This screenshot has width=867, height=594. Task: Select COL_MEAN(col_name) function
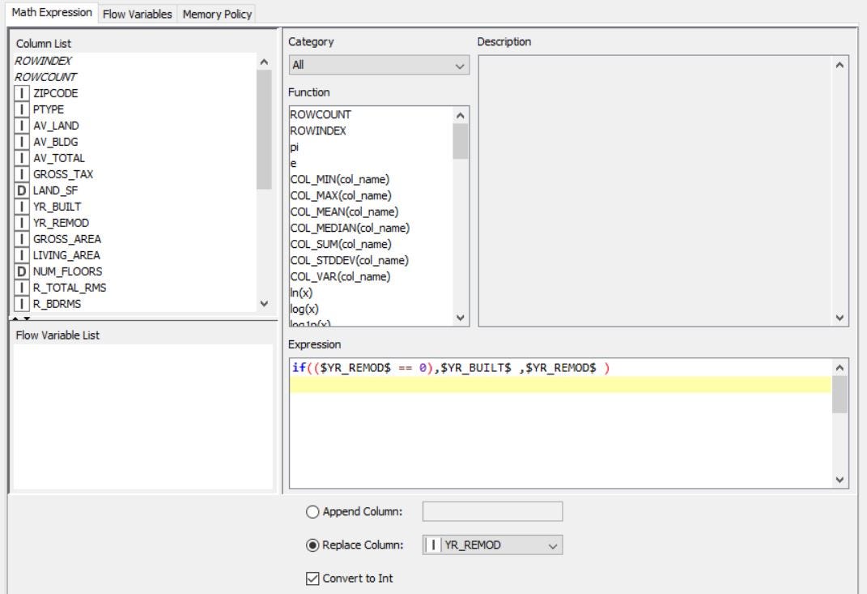point(345,212)
